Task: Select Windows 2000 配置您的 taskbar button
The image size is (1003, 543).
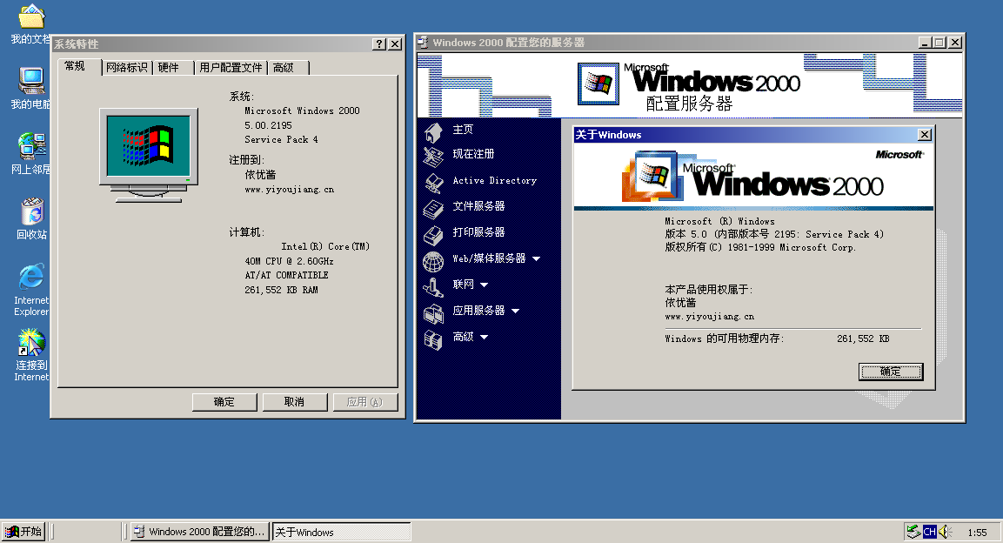Action: click(199, 532)
